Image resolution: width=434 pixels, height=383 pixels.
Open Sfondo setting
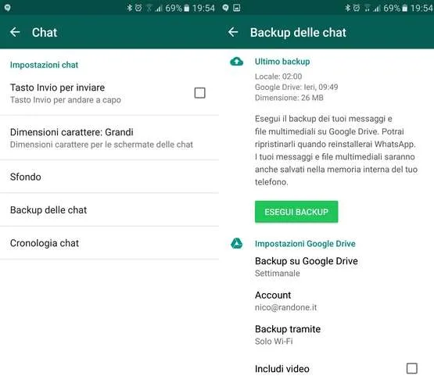pyautogui.click(x=109, y=177)
